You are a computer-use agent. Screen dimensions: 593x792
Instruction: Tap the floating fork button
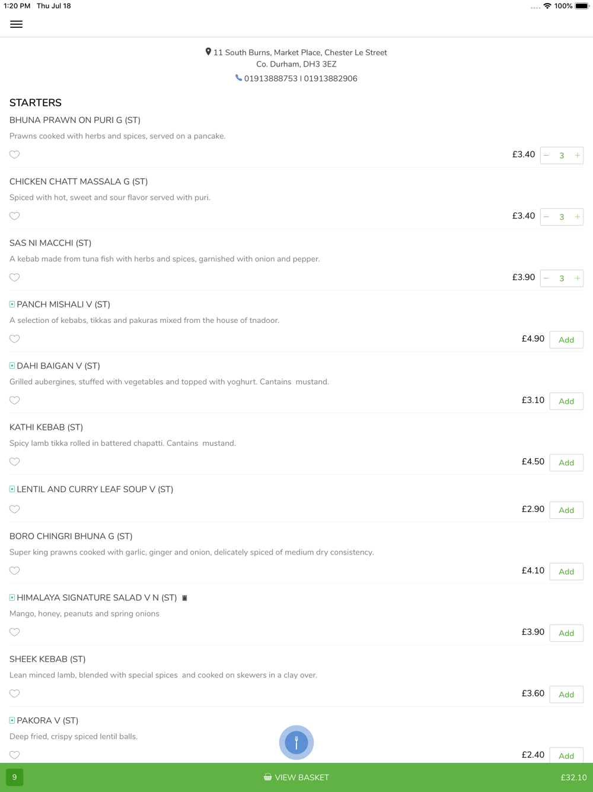pyautogui.click(x=296, y=742)
